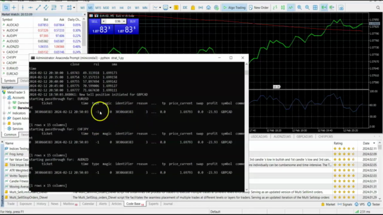Take chart screenshot with camera icon

341,8
